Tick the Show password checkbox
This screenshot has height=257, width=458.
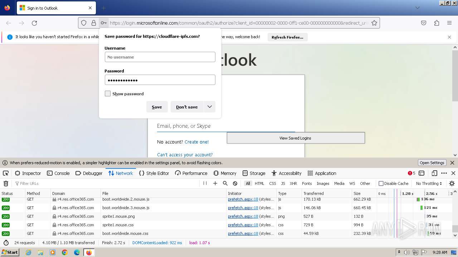[x=108, y=94]
